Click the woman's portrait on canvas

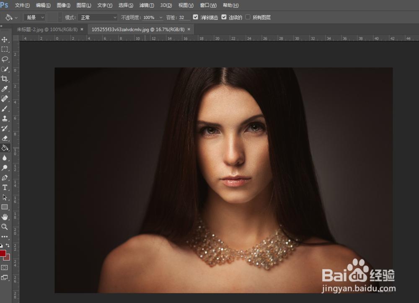pyautogui.click(x=224, y=180)
